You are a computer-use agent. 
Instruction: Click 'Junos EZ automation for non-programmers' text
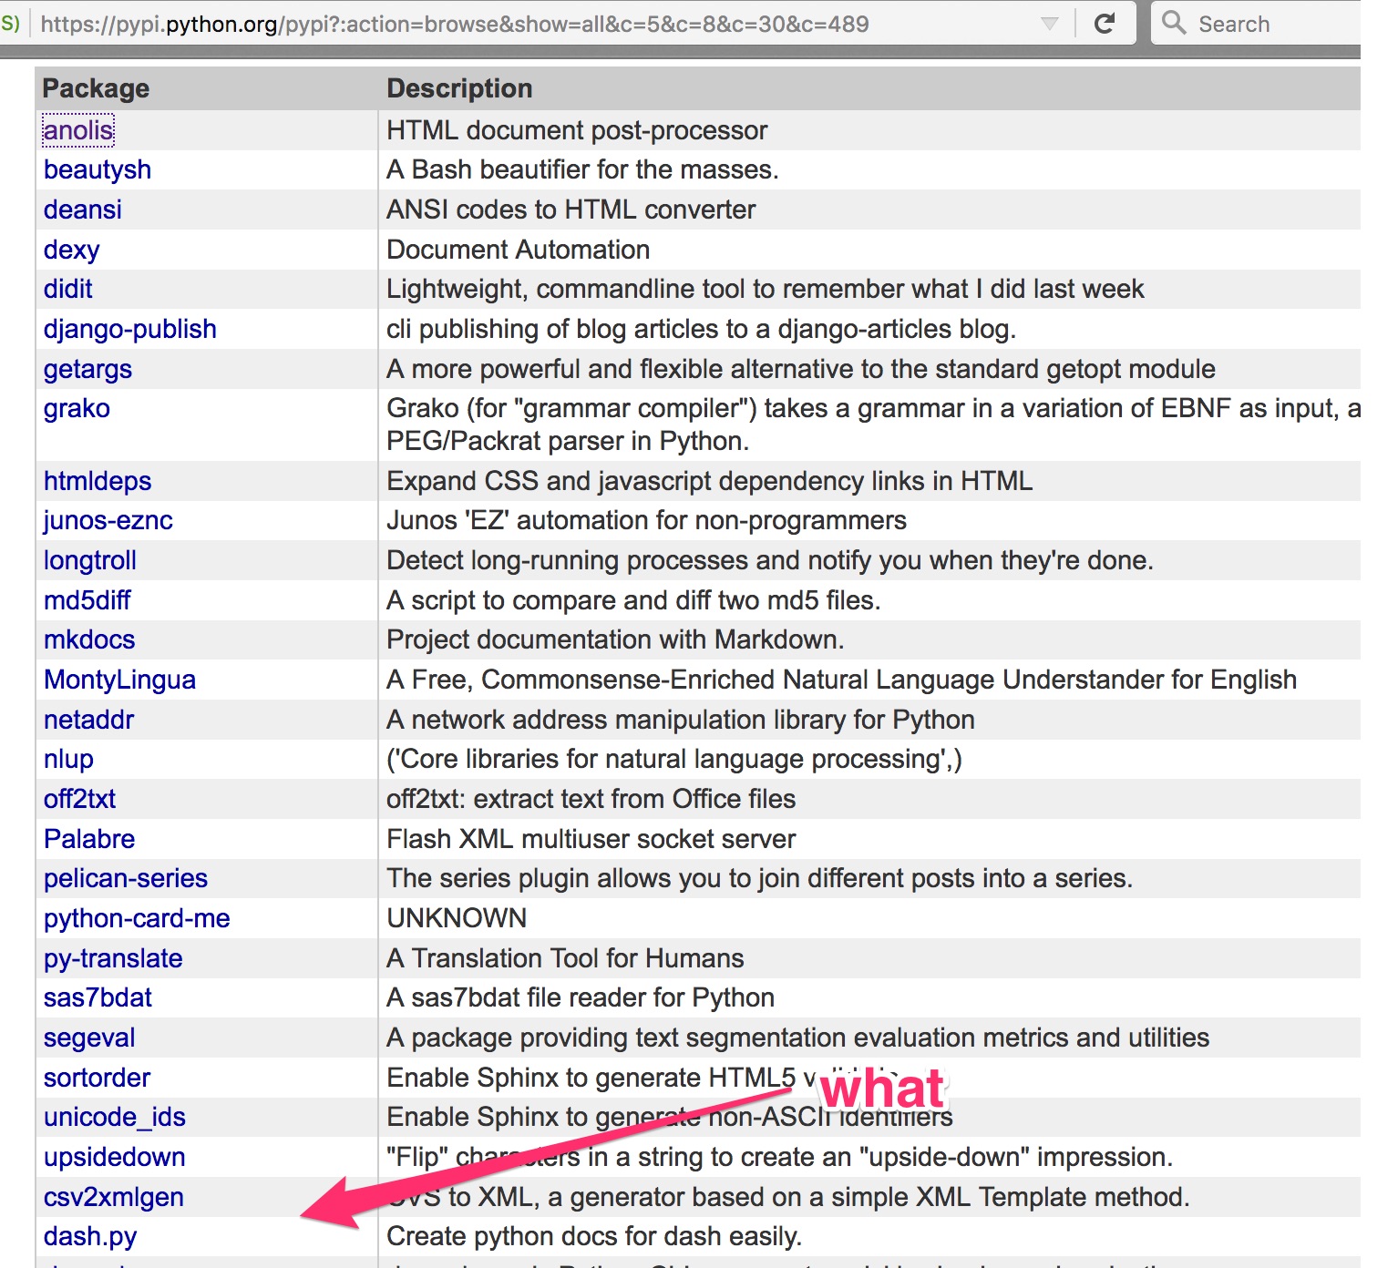[647, 520]
